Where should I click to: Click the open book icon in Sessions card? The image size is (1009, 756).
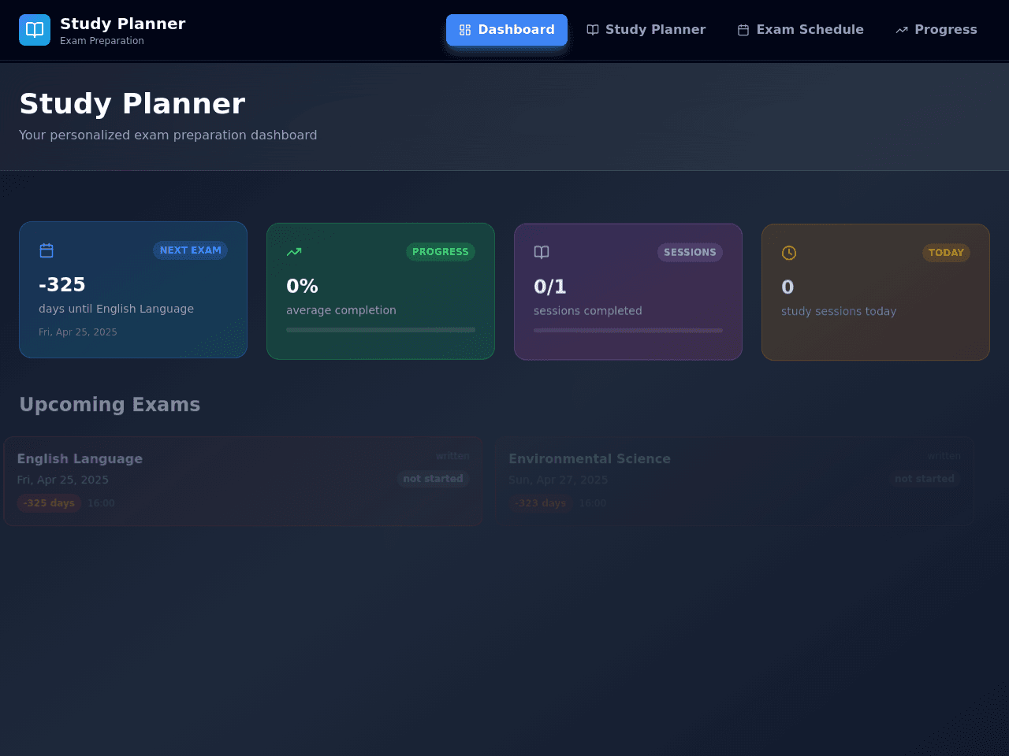pyautogui.click(x=542, y=252)
